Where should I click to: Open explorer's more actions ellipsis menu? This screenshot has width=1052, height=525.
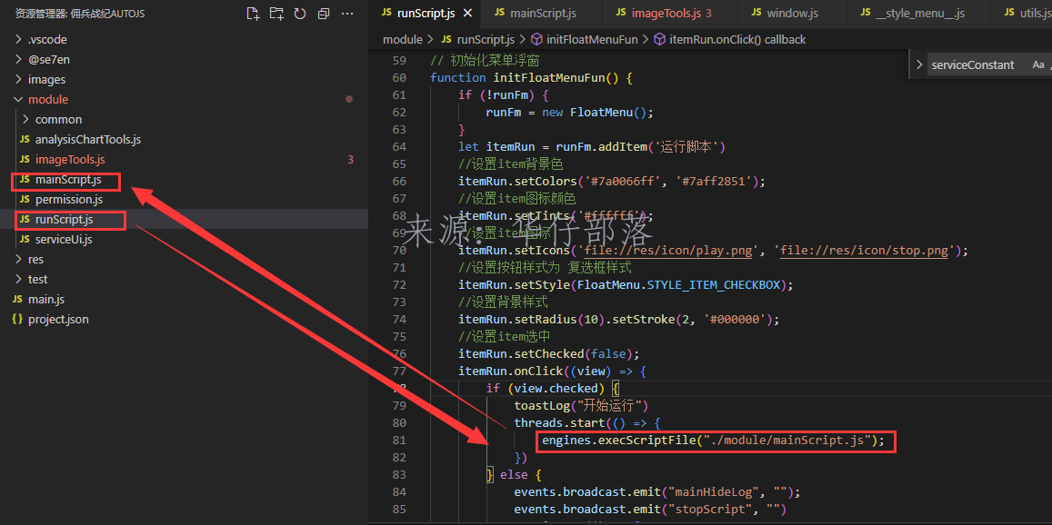pos(346,14)
